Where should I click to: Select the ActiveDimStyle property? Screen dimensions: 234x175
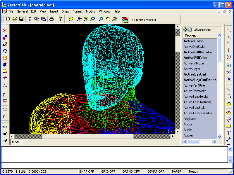click(x=200, y=47)
